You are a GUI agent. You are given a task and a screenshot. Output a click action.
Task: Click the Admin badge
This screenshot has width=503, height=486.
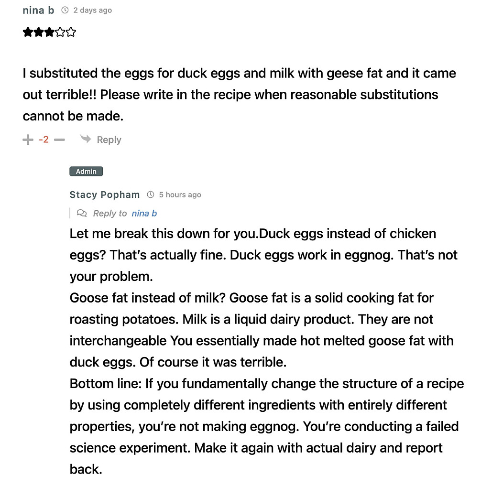[x=86, y=172]
